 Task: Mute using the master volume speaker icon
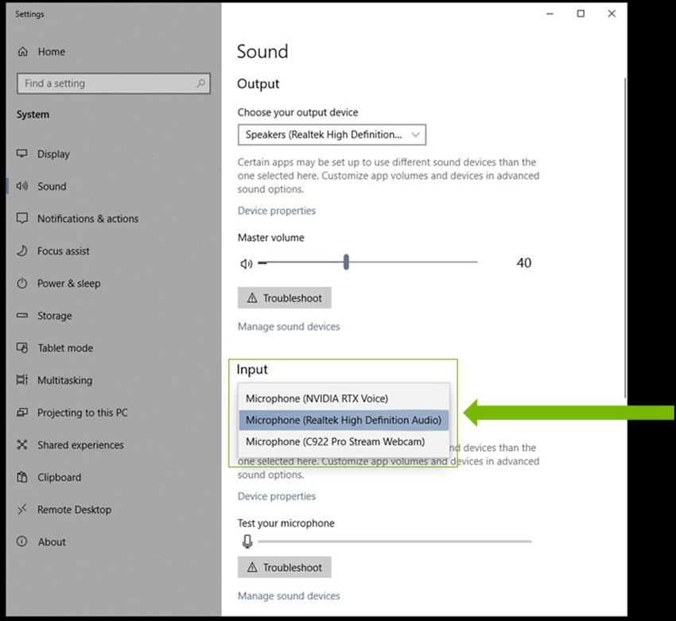click(x=247, y=264)
